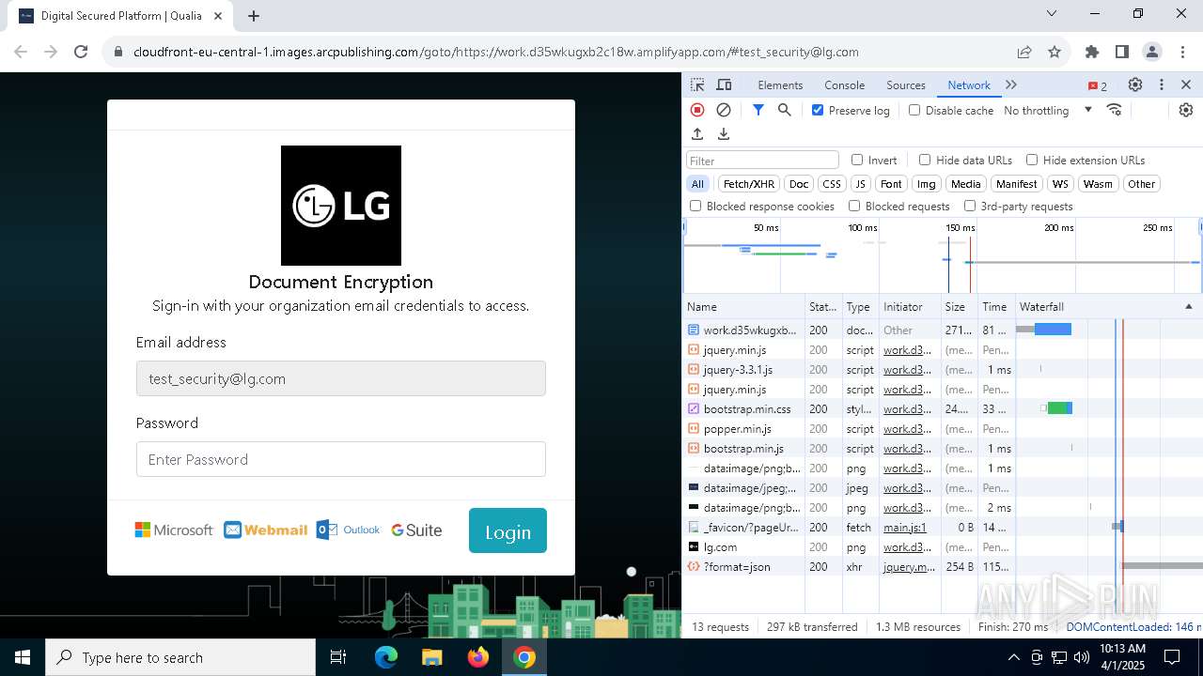
Task: Open DevTools customize three-dot menu
Action: pos(1162,84)
